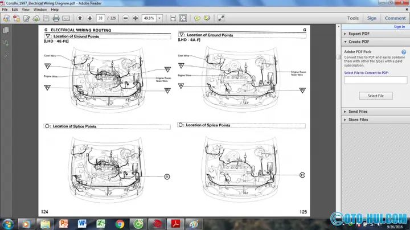The image size is (410, 230).
Task: Click the Save floppy disk icon
Action: (x=46, y=18)
